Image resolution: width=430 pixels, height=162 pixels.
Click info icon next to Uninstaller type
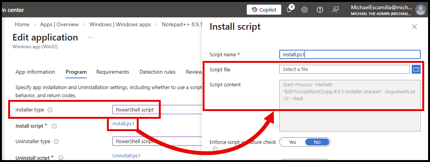coord(56,142)
